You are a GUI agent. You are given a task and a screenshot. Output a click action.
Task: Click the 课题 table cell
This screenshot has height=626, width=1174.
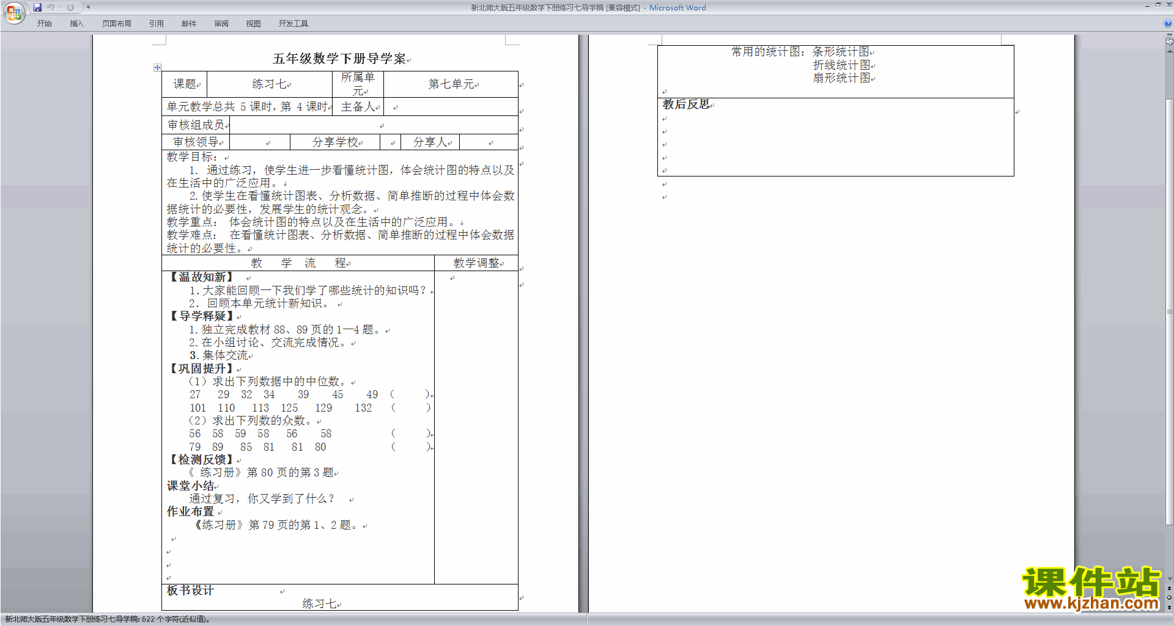pyautogui.click(x=185, y=84)
